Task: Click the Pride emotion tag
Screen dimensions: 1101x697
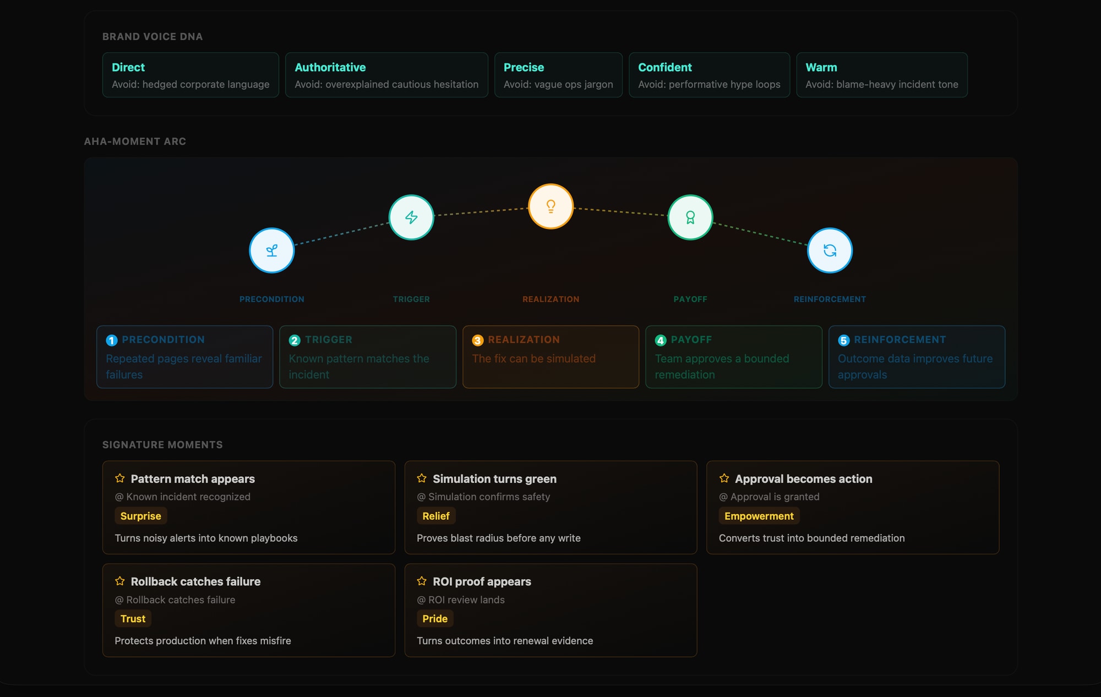Action: [435, 618]
